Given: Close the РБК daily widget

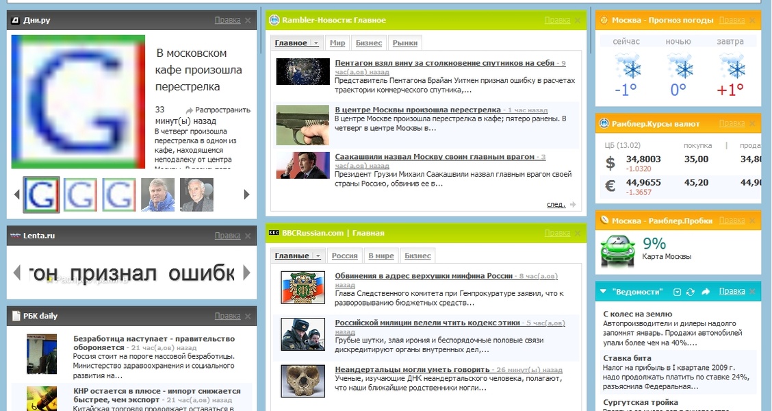Looking at the screenshot, I should coord(248,316).
